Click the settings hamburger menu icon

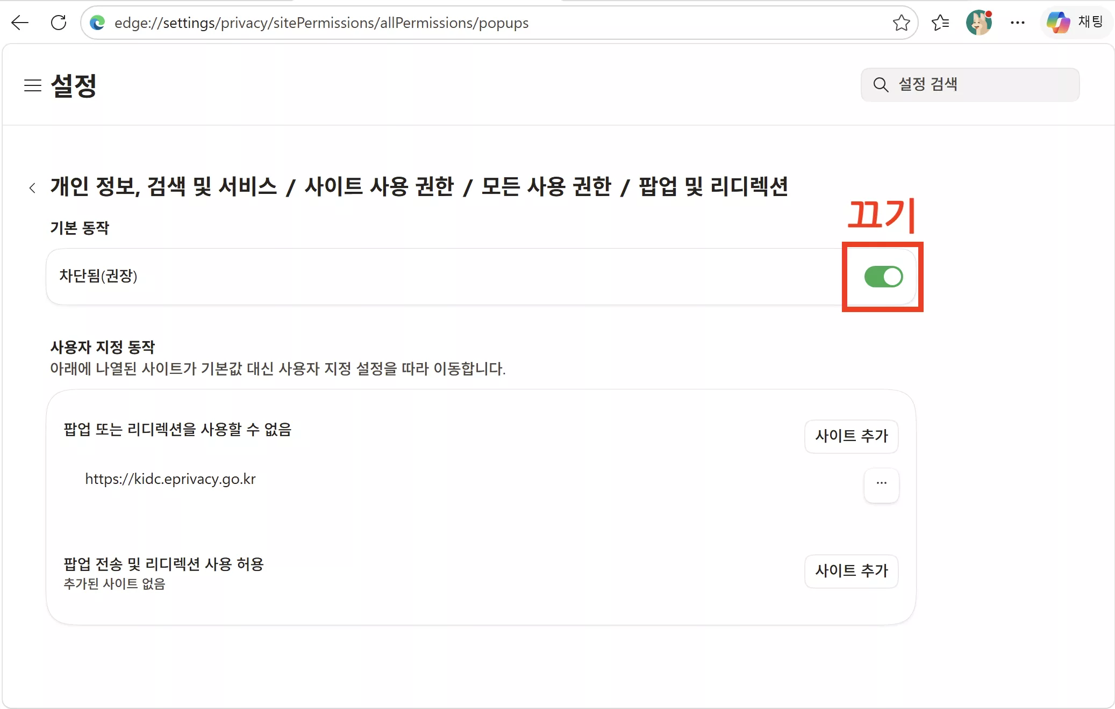click(x=33, y=86)
